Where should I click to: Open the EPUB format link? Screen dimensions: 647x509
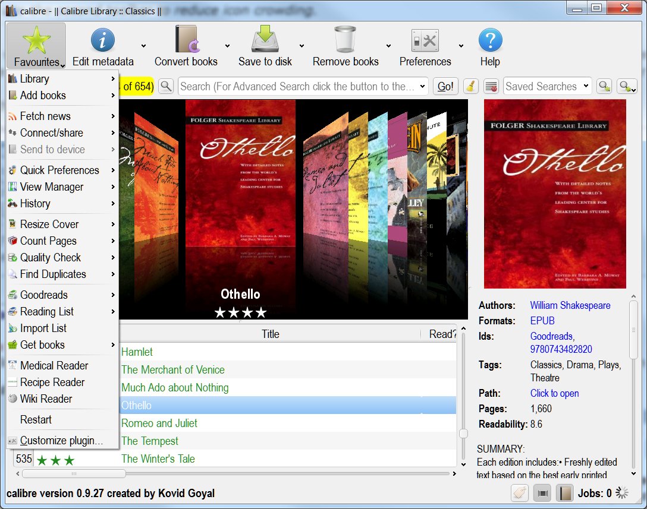[x=542, y=321]
